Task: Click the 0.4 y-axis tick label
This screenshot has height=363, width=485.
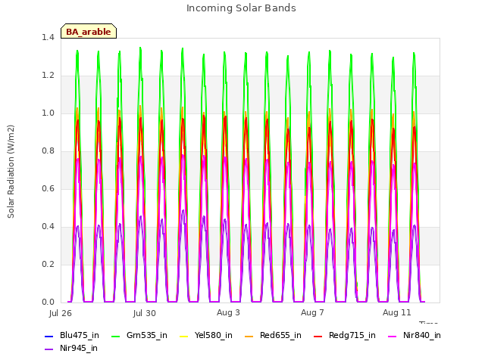Action: pyautogui.click(x=48, y=227)
